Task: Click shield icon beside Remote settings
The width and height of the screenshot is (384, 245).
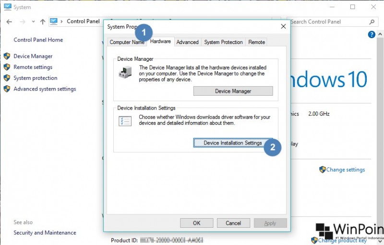Action: click(7, 67)
